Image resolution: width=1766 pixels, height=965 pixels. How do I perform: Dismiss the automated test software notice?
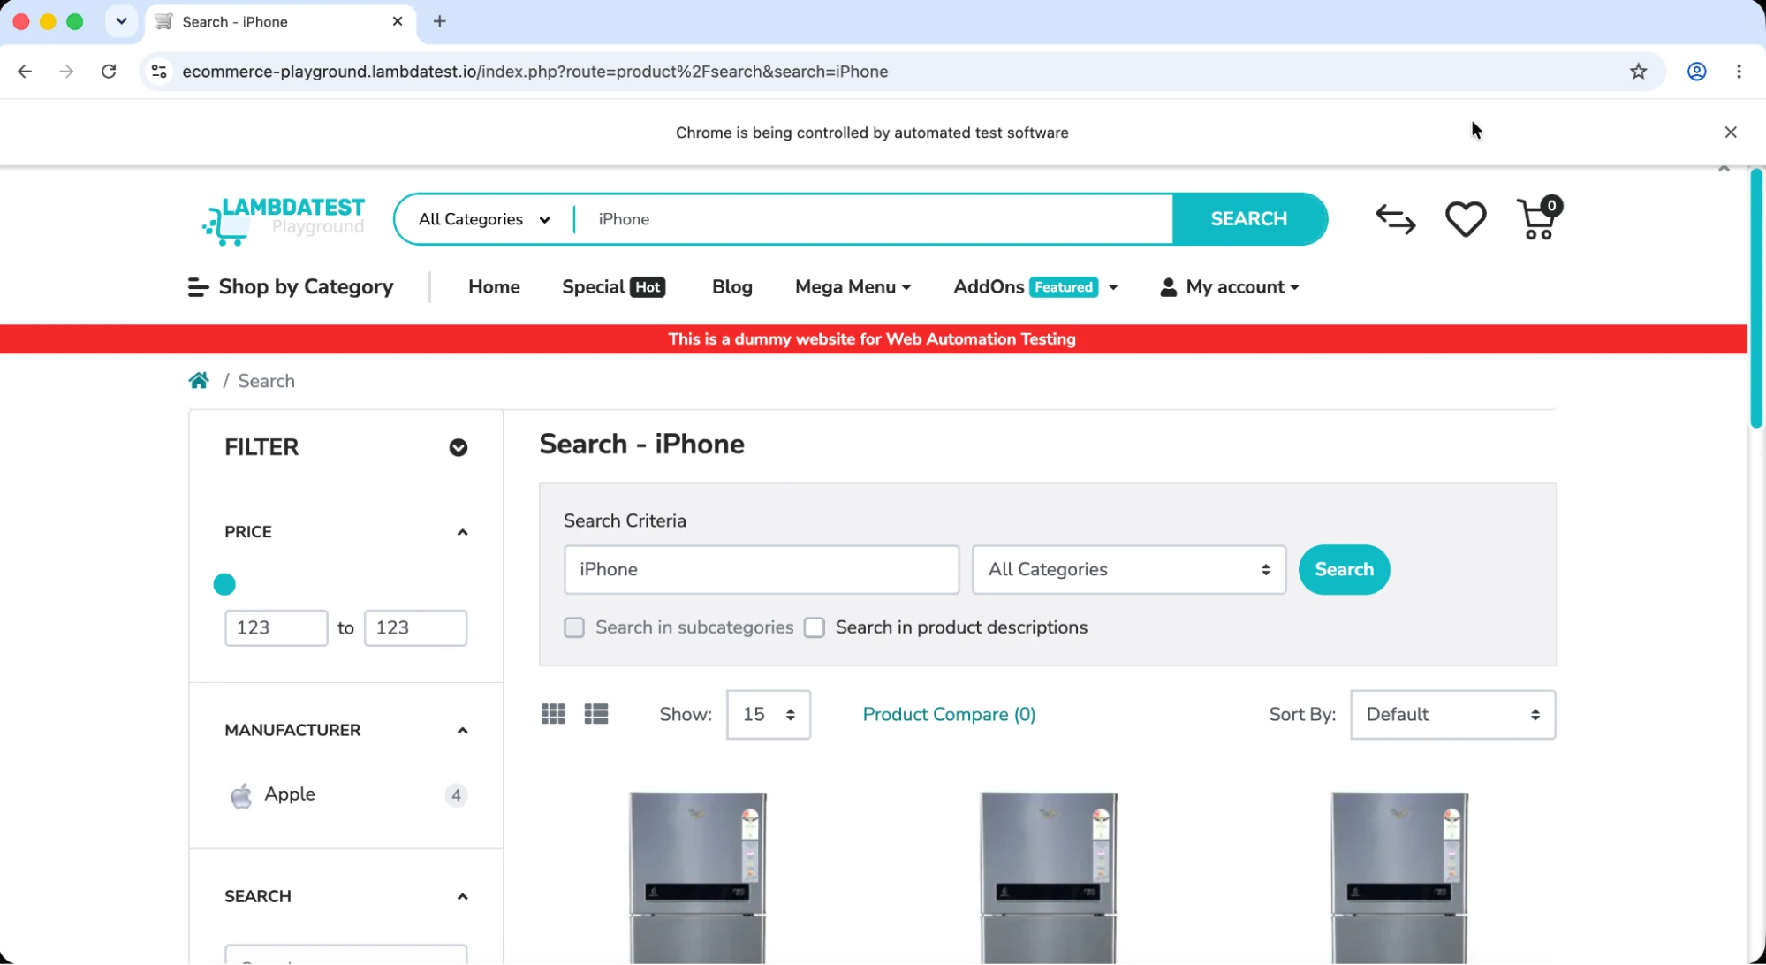pos(1730,133)
